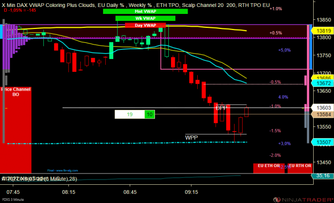Click the D -1,05% = -145 readout
The width and height of the screenshot is (334, 203).
pos(20,10)
